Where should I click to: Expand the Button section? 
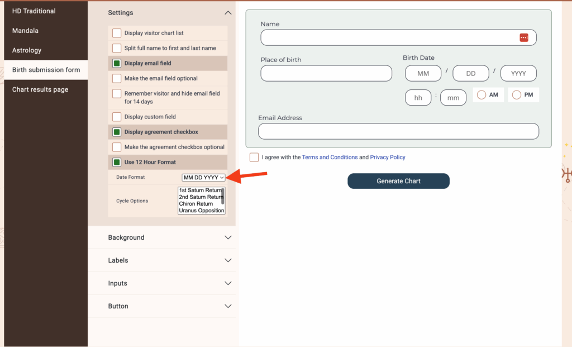pyautogui.click(x=227, y=306)
